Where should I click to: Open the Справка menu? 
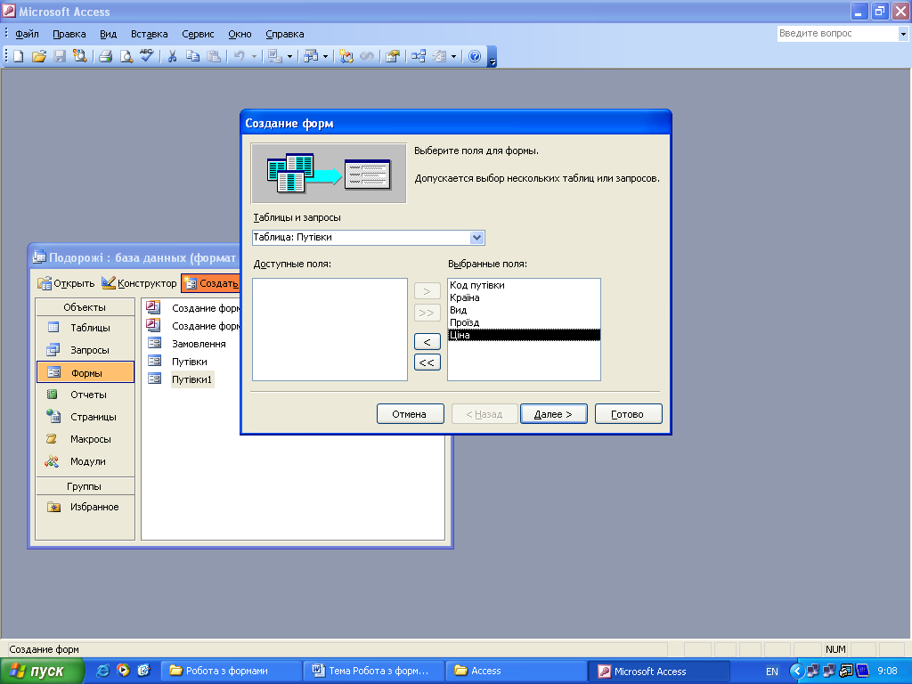[285, 34]
